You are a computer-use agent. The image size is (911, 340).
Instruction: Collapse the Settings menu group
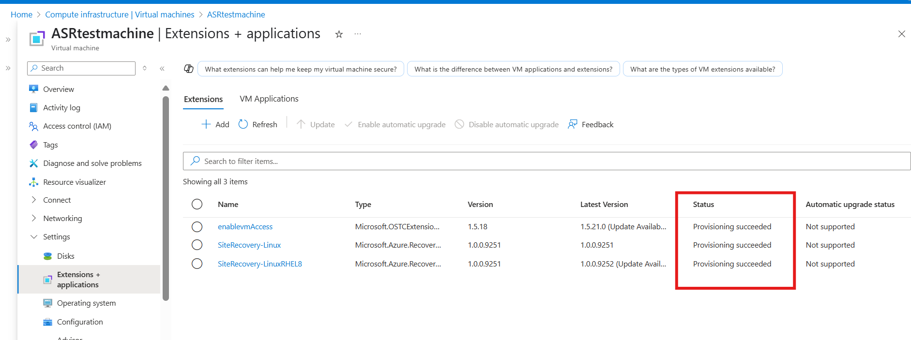click(33, 237)
